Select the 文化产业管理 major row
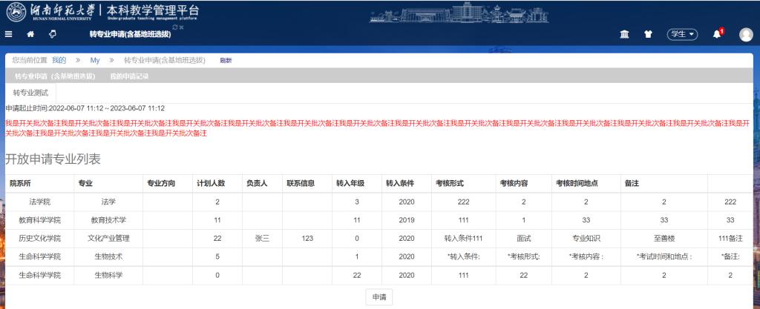760x309 pixels. pos(108,238)
